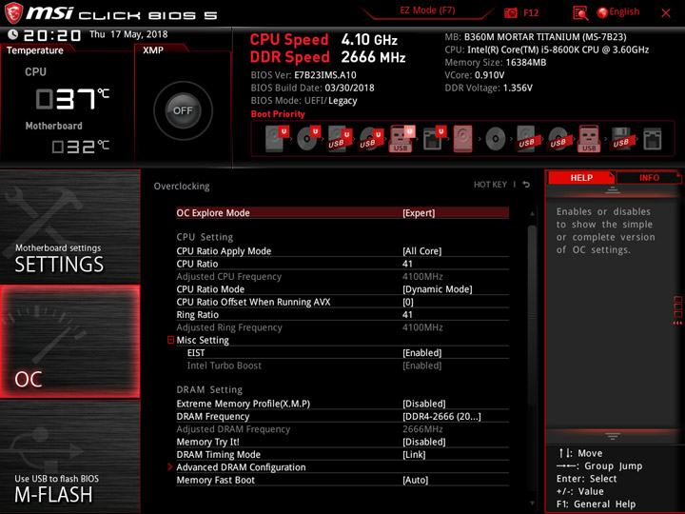This screenshot has height=514, width=685.
Task: Collapse the Misc Setting section
Action: click(171, 340)
